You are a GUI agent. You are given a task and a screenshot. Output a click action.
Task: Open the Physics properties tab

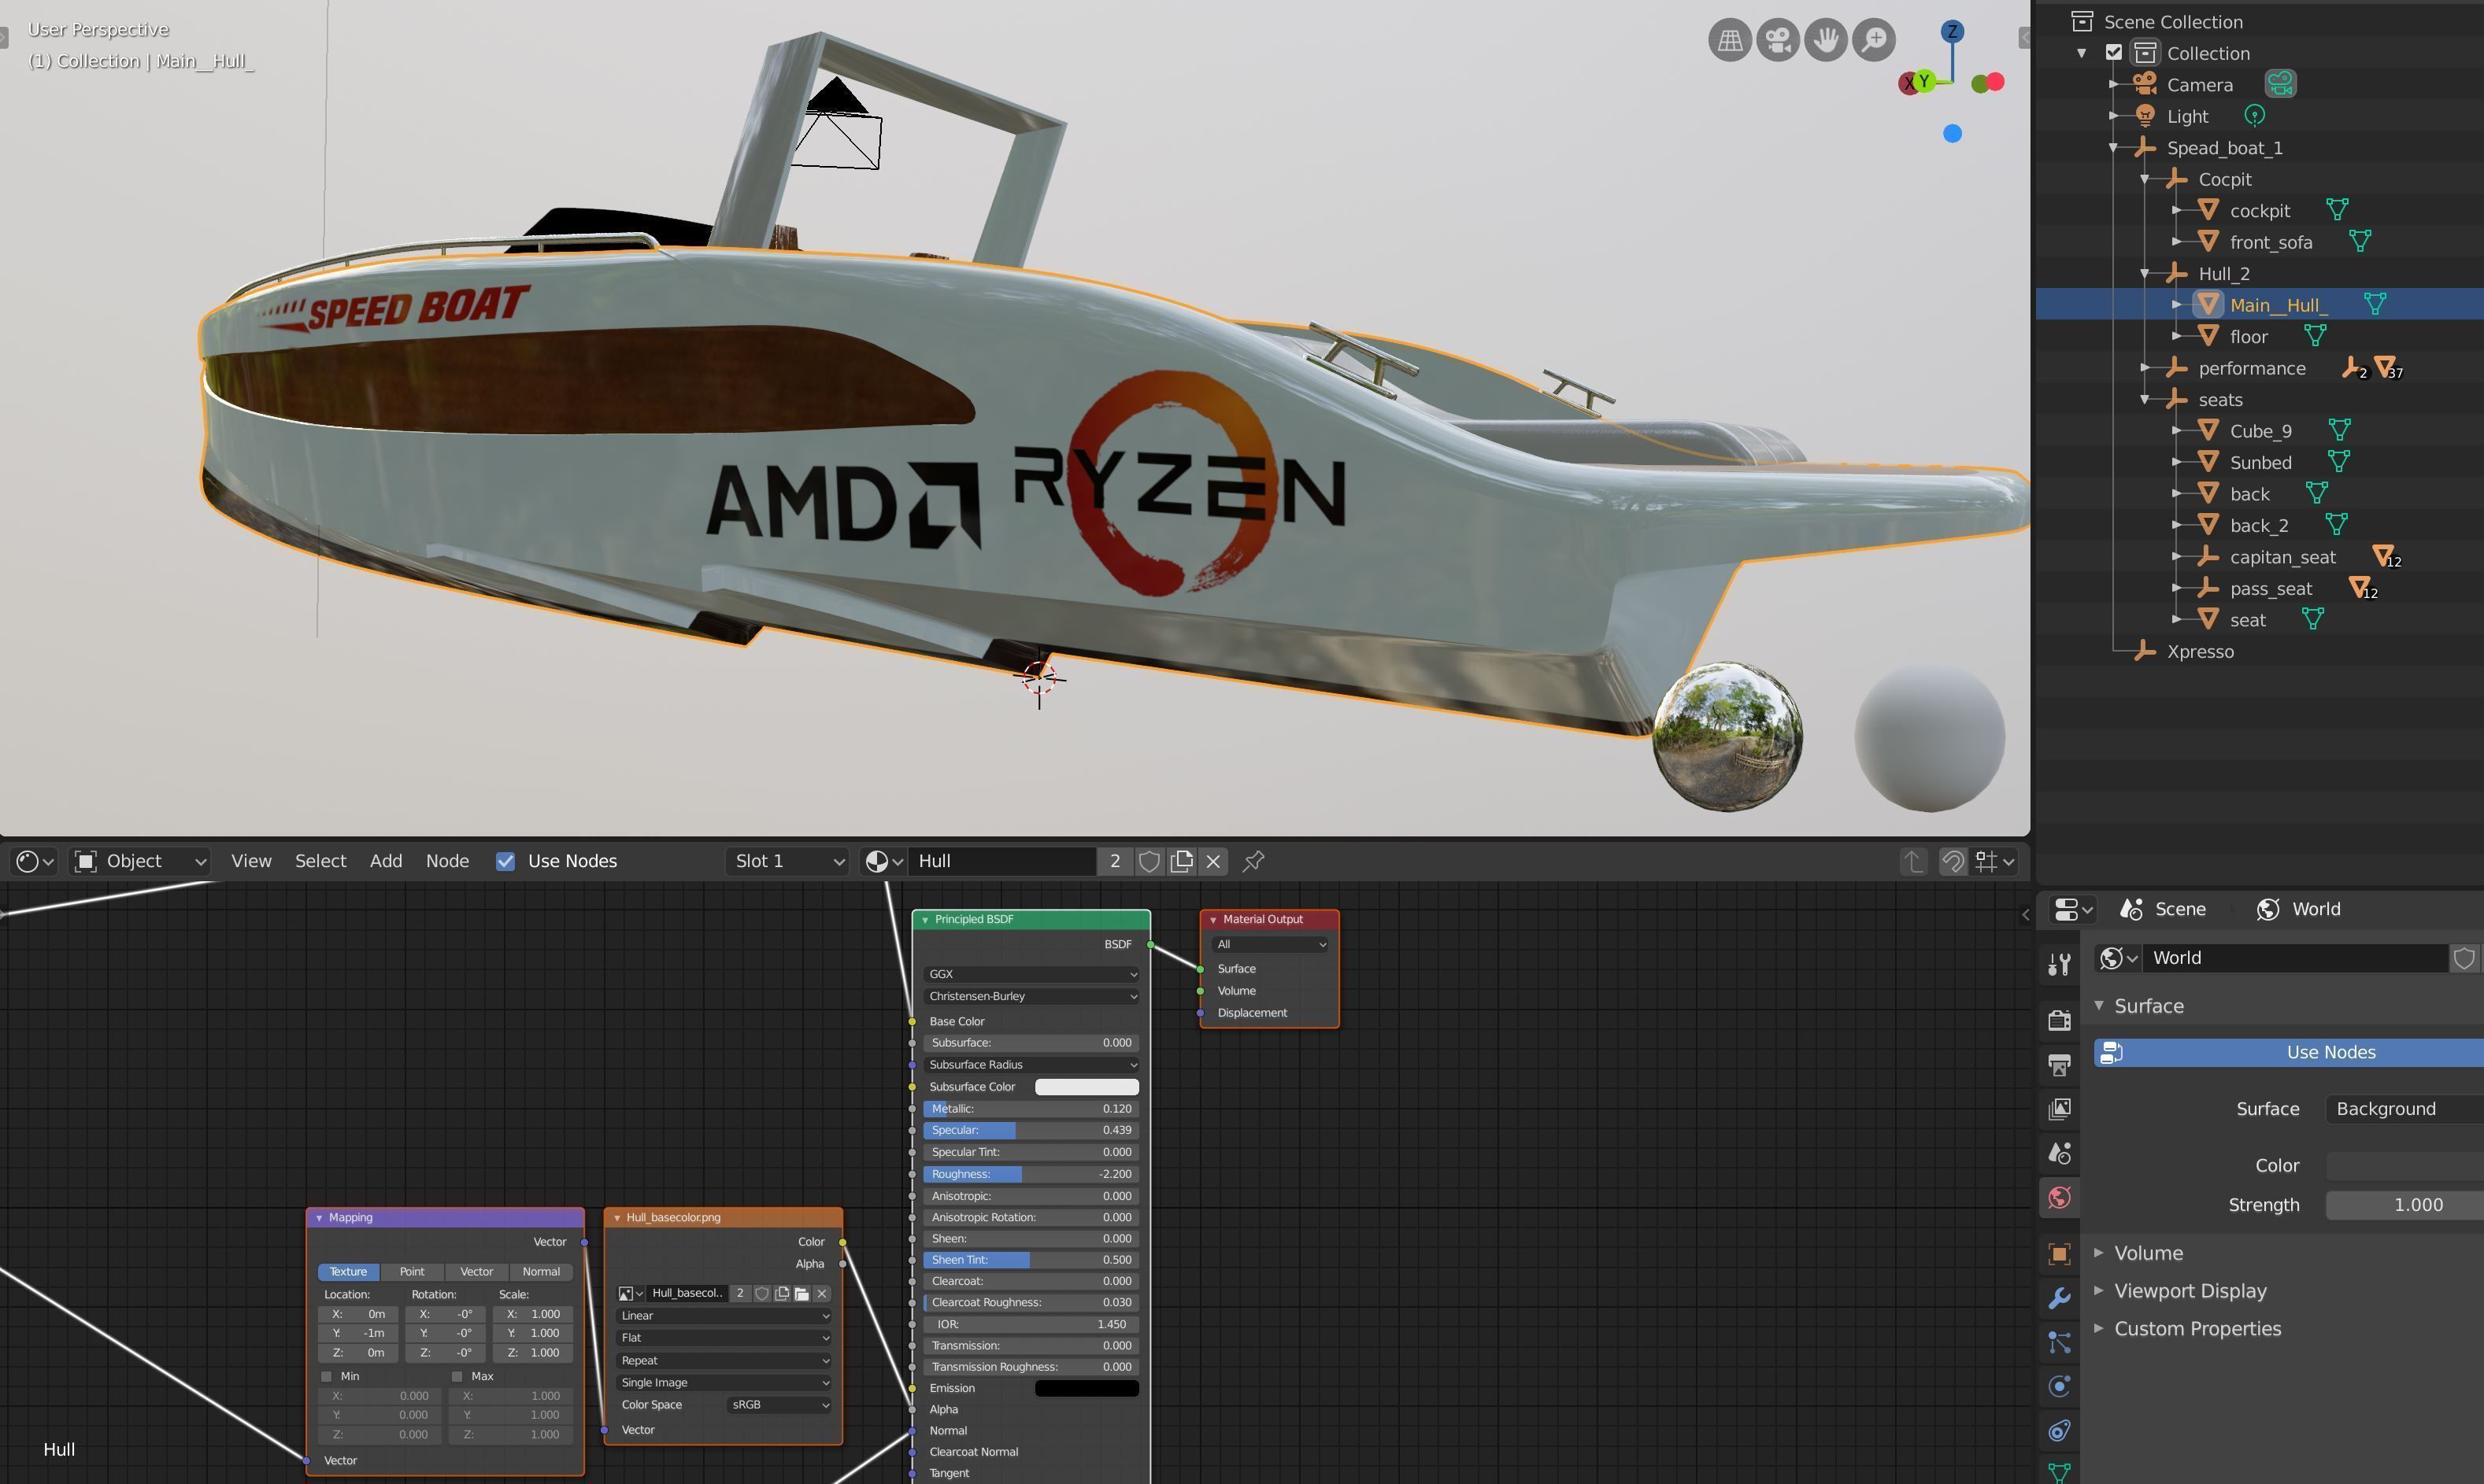point(2059,1386)
